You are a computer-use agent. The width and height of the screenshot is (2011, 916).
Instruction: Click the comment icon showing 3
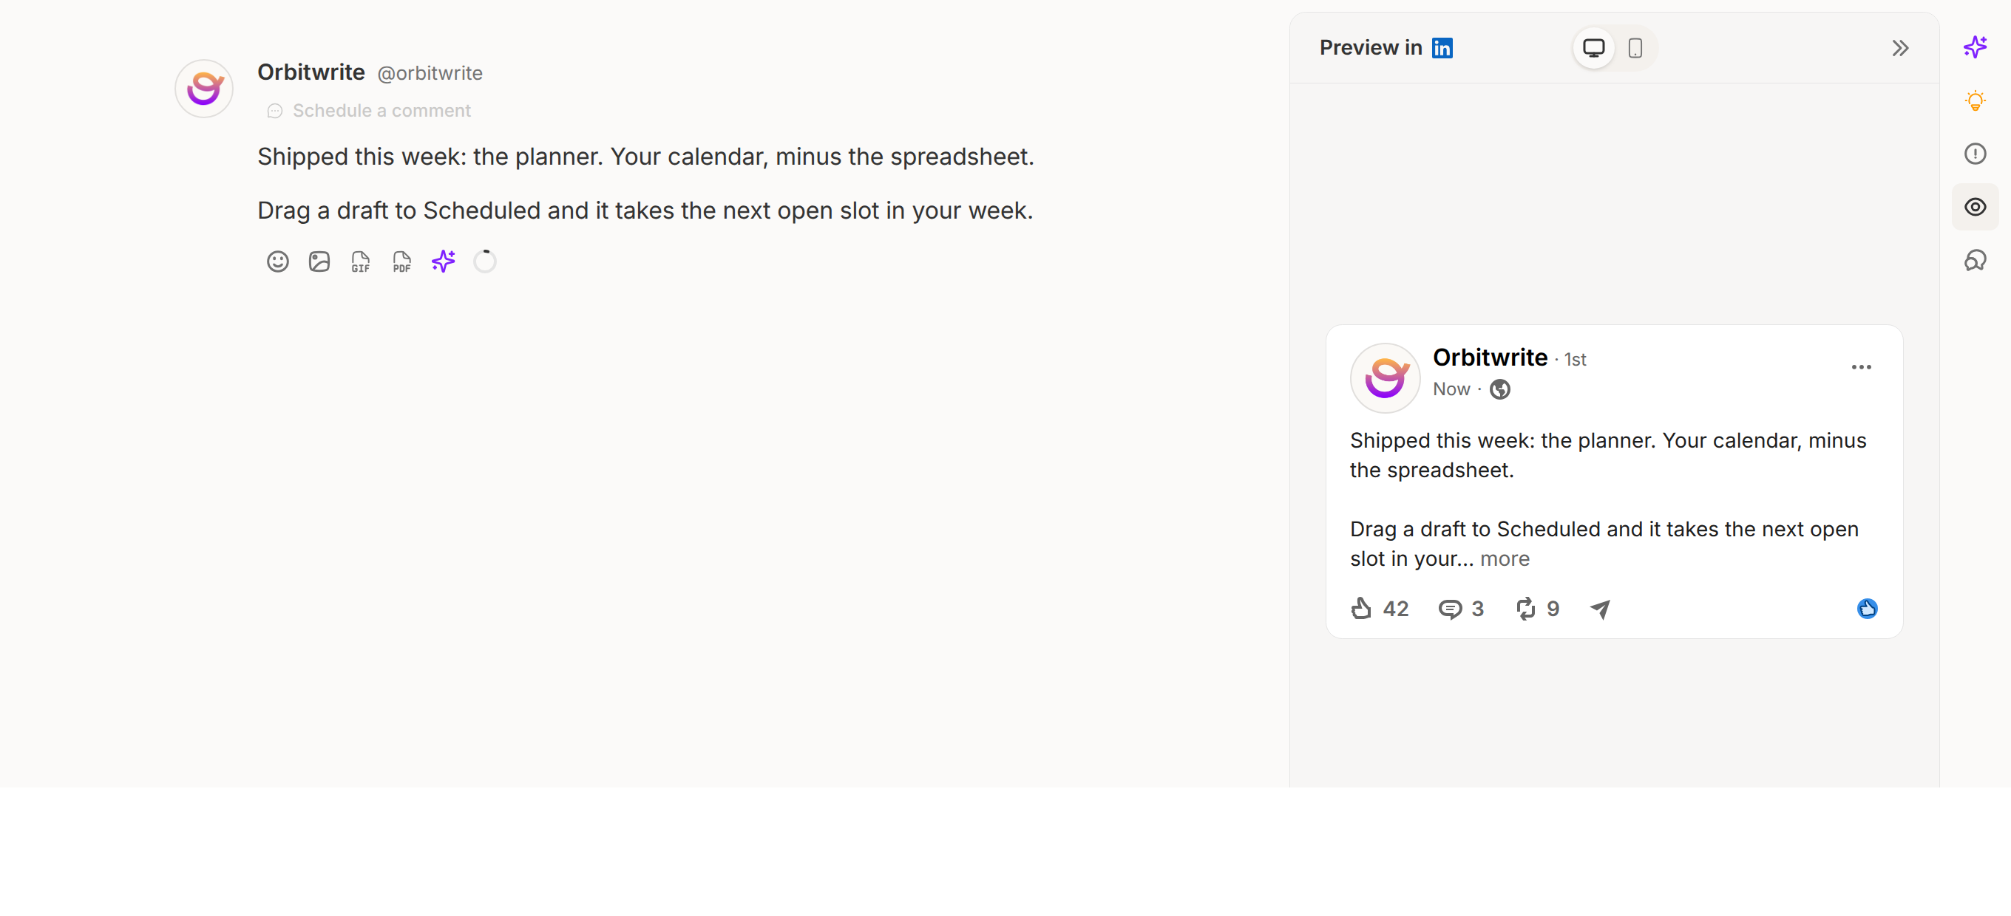tap(1461, 609)
